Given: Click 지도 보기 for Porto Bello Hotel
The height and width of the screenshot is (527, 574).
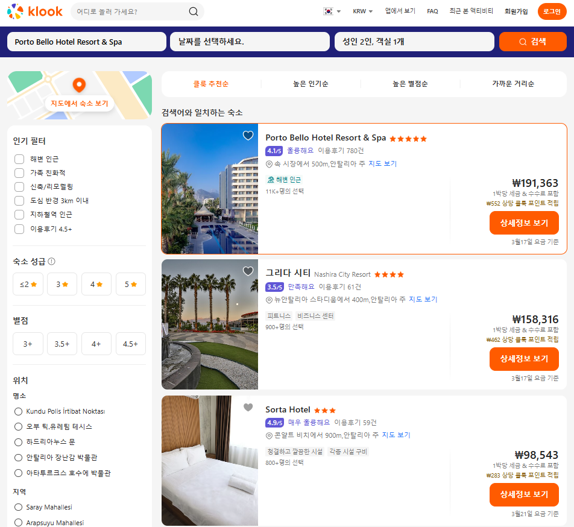Looking at the screenshot, I should pos(382,163).
